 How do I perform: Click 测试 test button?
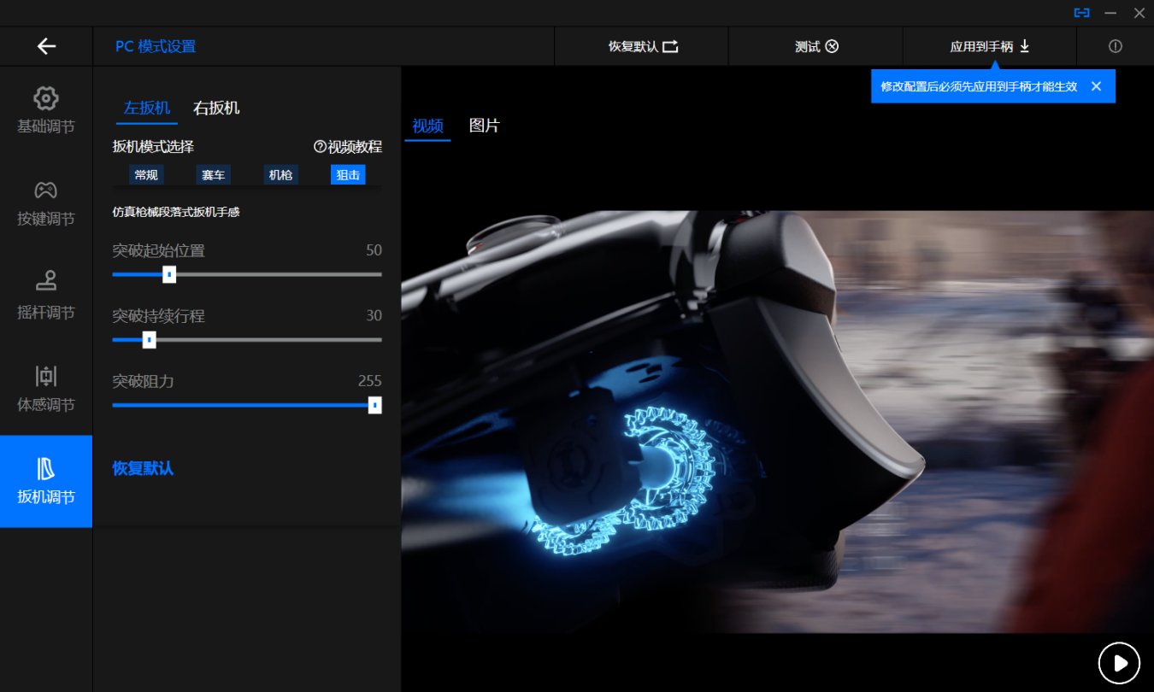point(816,46)
